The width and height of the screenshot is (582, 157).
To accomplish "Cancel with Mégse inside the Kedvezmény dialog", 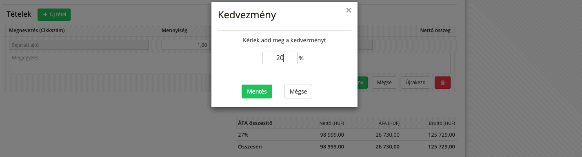I will pos(298,92).
